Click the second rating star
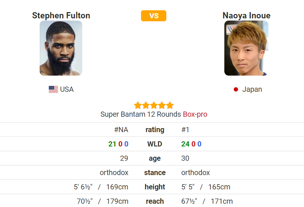Viewport: 304px width, 207px height. tap(146, 105)
